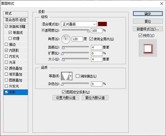Open the 颜色叠加 settings
This screenshot has height=136, width=166.
click(16, 68)
